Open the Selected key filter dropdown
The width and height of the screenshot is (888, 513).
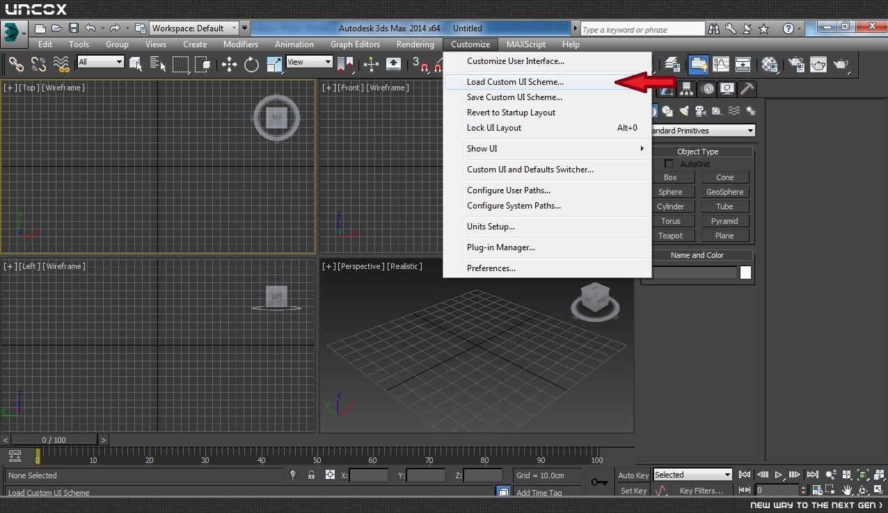click(692, 475)
